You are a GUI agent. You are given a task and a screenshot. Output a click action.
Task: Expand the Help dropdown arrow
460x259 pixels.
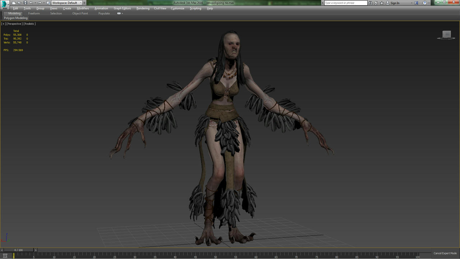pos(429,3)
